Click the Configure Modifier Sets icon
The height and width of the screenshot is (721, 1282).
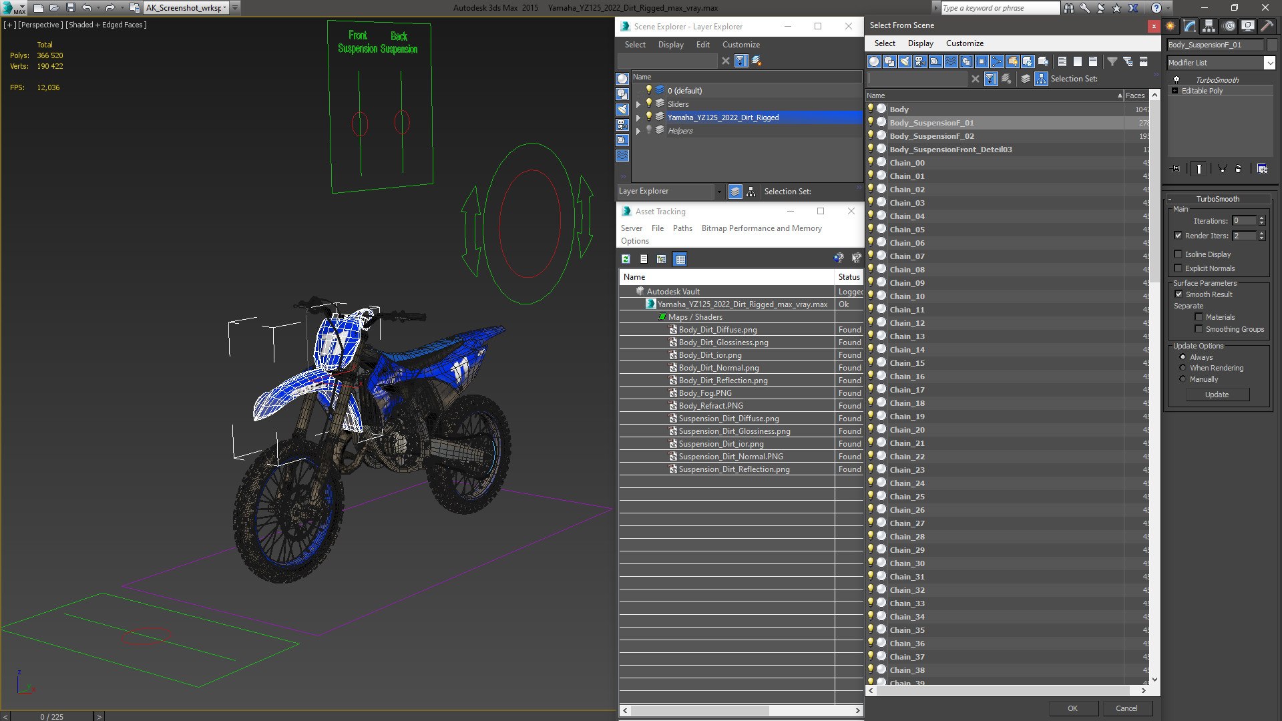click(x=1262, y=169)
